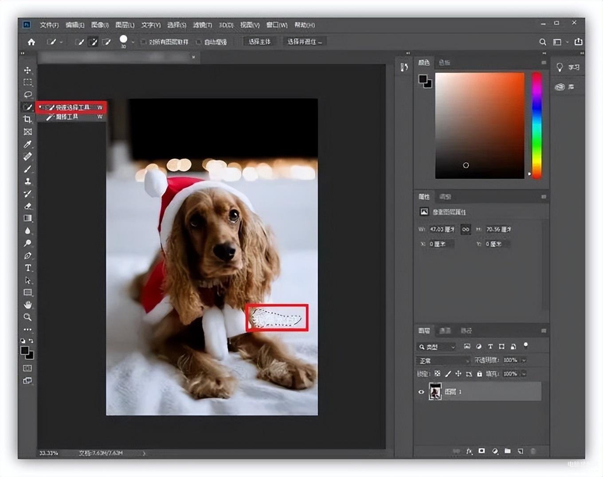Enable the sample all layers checkbox
The height and width of the screenshot is (477, 603).
[x=143, y=42]
